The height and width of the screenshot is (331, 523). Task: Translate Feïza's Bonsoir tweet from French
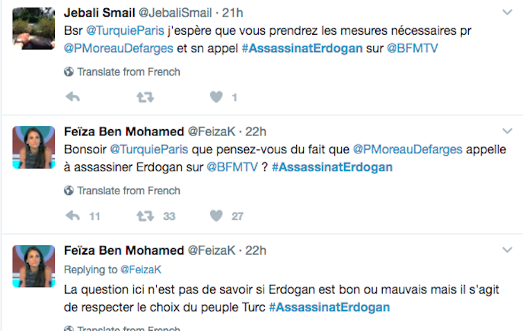pos(128,190)
